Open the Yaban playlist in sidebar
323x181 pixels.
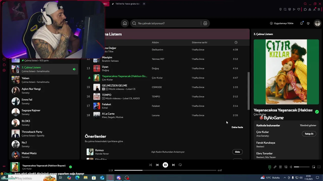[44, 80]
